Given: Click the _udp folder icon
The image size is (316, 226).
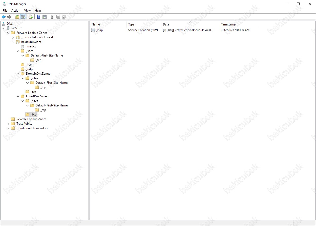Looking at the screenshot, I should tap(23, 69).
